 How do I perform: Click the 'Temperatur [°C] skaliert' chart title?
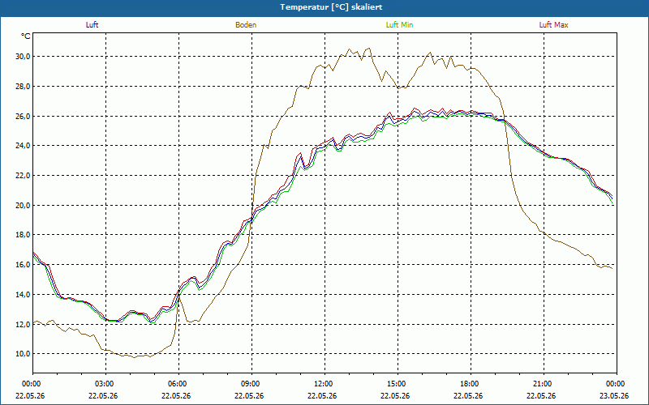tap(331, 7)
